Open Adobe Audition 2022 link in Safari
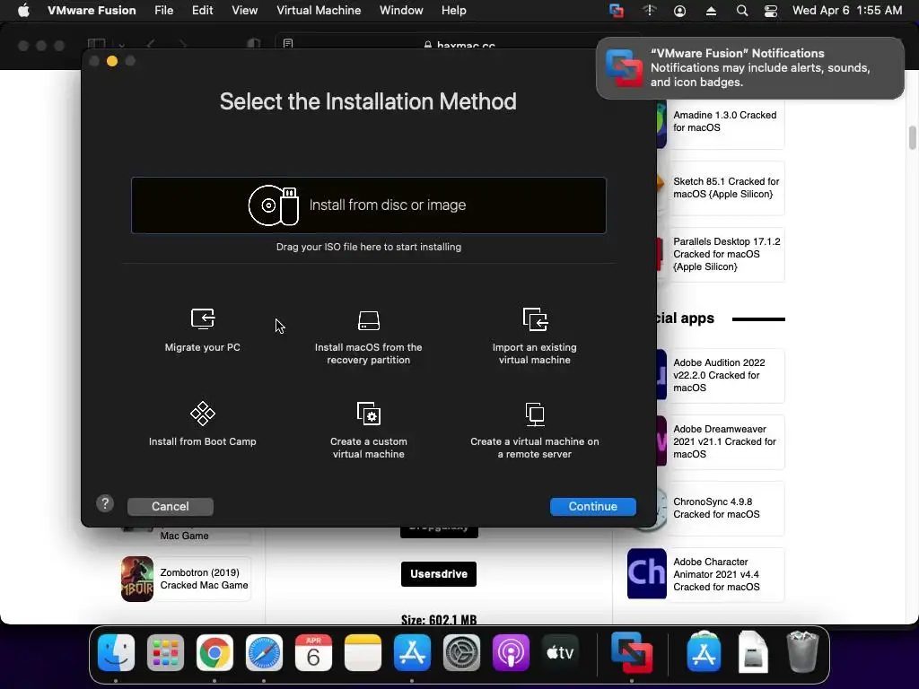 coord(719,375)
